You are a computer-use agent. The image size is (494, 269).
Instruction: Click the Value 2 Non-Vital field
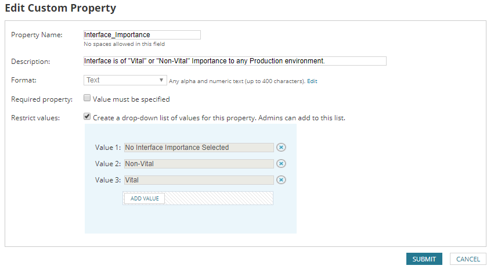coord(199,164)
